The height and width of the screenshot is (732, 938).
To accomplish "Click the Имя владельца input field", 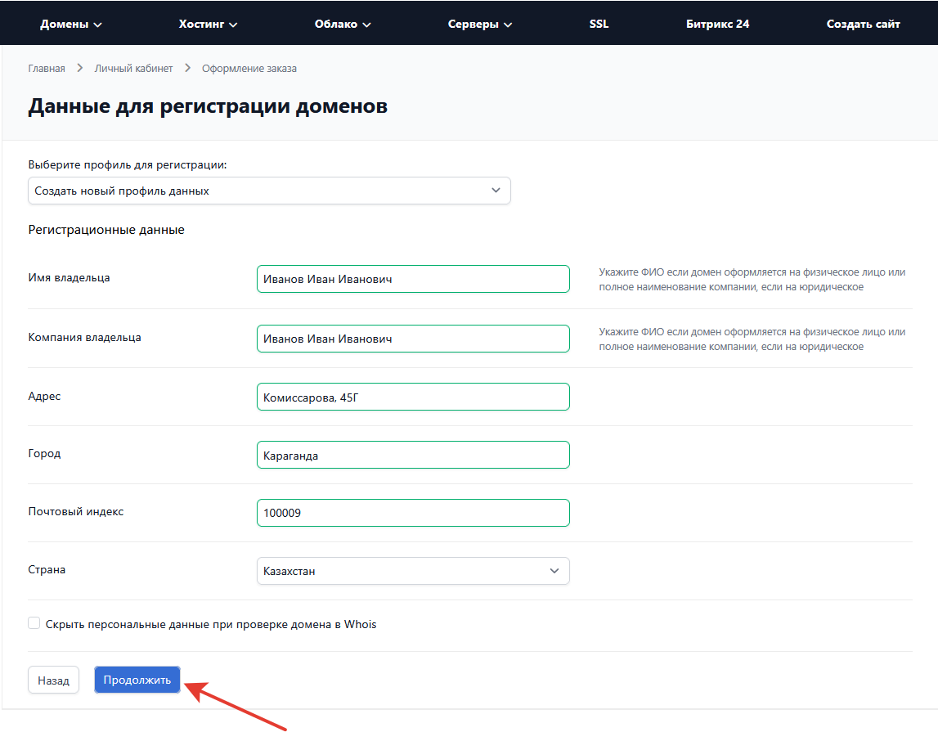I will (413, 279).
